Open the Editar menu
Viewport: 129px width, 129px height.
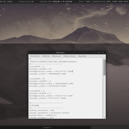tap(46, 56)
